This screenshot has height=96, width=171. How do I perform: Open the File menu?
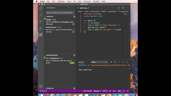click(x=48, y=1)
